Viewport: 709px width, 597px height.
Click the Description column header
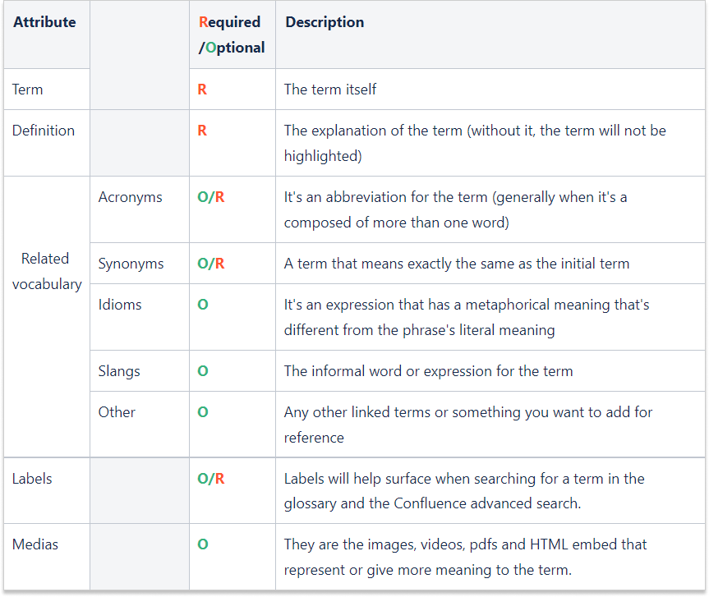(x=325, y=22)
